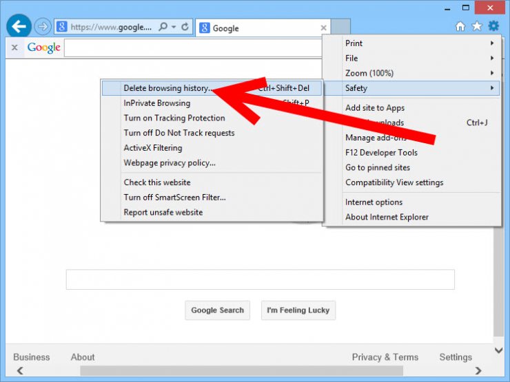Screen dimensions: 510x382
Task: Choose Report unsafe website
Action: point(212,212)
